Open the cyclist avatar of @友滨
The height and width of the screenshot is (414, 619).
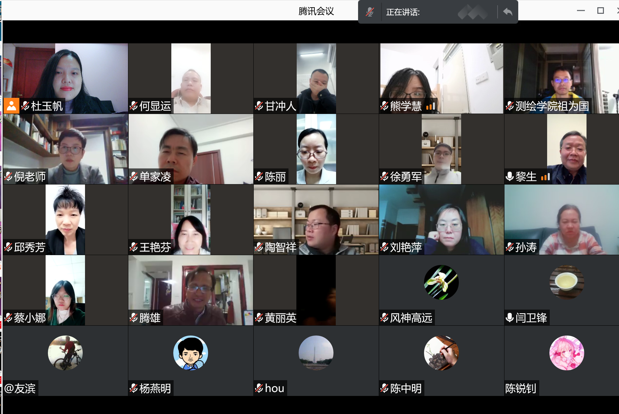point(65,353)
